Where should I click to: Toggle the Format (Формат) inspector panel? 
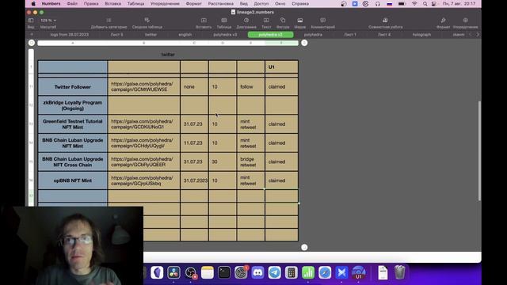[443, 21]
